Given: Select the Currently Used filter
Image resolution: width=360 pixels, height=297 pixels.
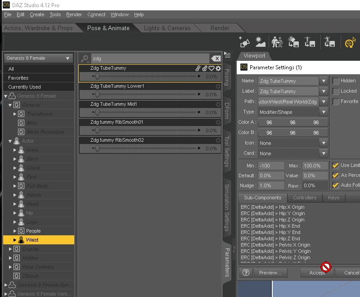Looking at the screenshot, I should 39,87.
